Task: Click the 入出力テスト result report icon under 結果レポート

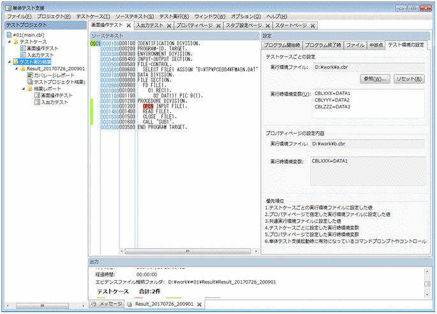Action: pyautogui.click(x=37, y=102)
